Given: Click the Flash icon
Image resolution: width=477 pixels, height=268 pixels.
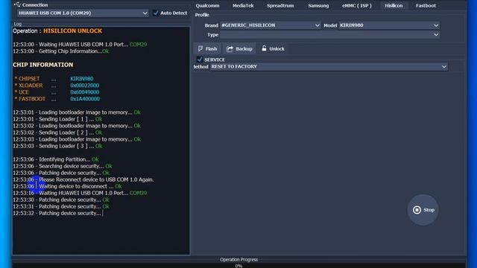Looking at the screenshot, I should tap(200, 48).
